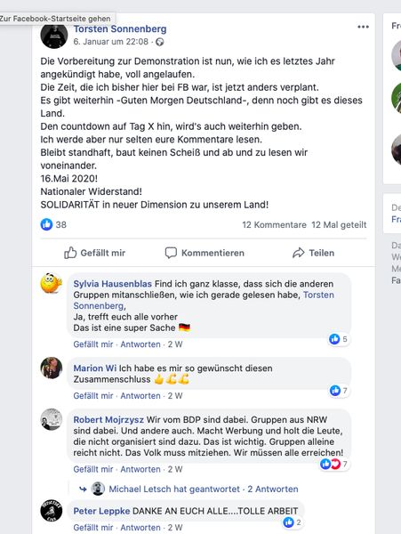
Task: Click the thumbs-up Gefällt mir button under the post
Action: (x=94, y=253)
